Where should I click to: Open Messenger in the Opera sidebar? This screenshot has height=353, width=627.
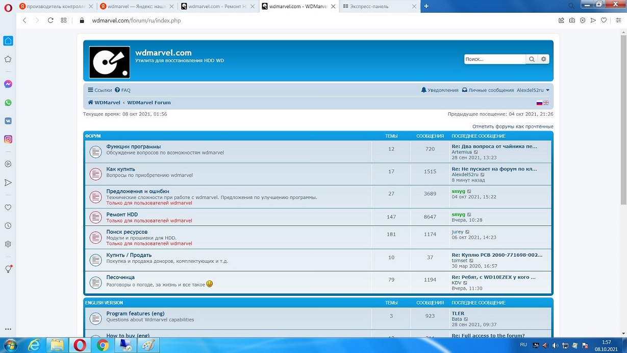coord(8,84)
